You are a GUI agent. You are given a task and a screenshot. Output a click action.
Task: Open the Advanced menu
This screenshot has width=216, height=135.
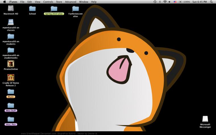tap(71, 2)
